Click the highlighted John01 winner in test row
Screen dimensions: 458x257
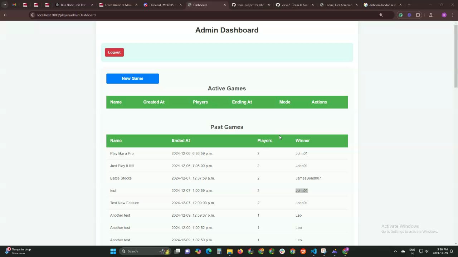[x=301, y=191]
